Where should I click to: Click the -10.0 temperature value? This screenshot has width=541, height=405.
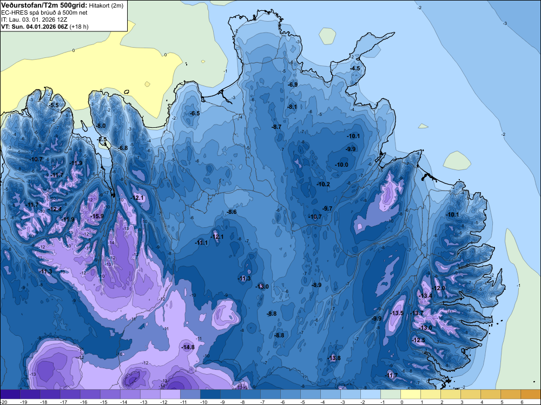[341, 165]
